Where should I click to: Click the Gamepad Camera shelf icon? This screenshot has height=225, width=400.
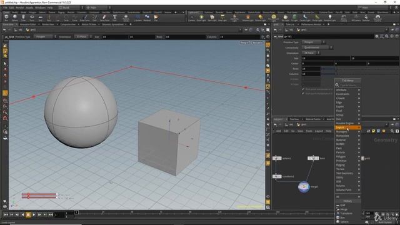377,18
